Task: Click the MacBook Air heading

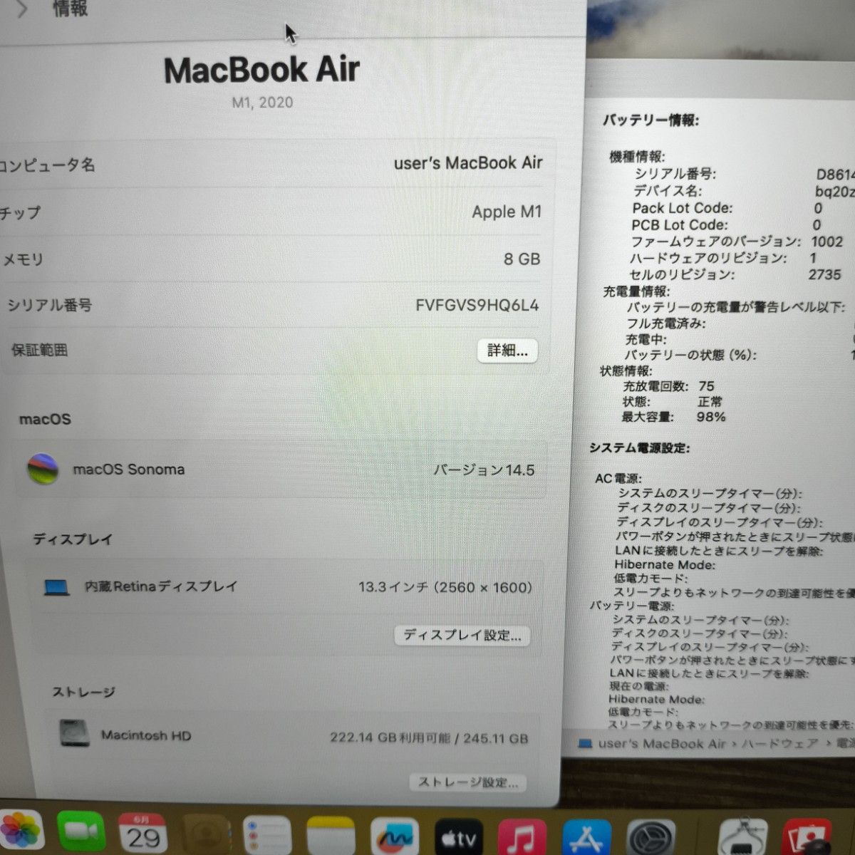Action: click(261, 70)
